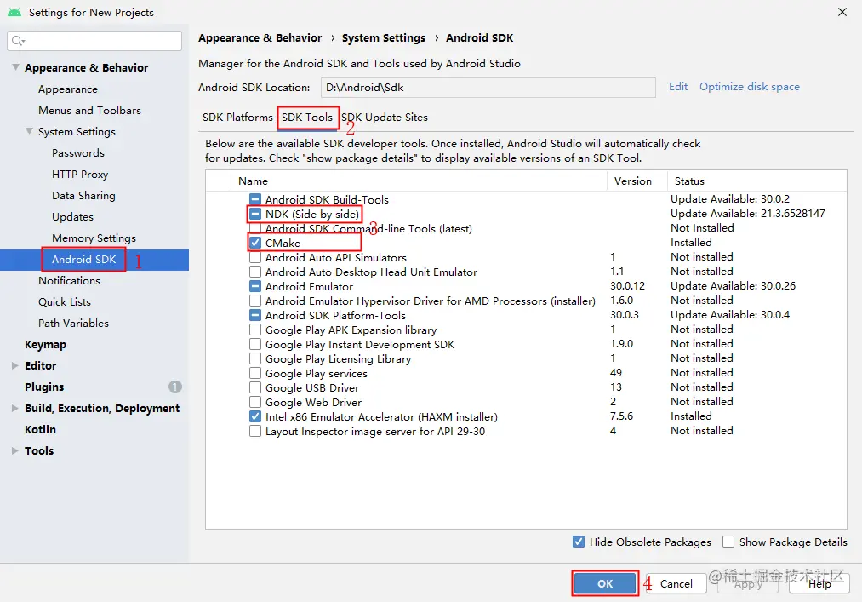Check Android Emulator Hypervisor Driver for AMD
This screenshot has height=602, width=862.
(255, 301)
